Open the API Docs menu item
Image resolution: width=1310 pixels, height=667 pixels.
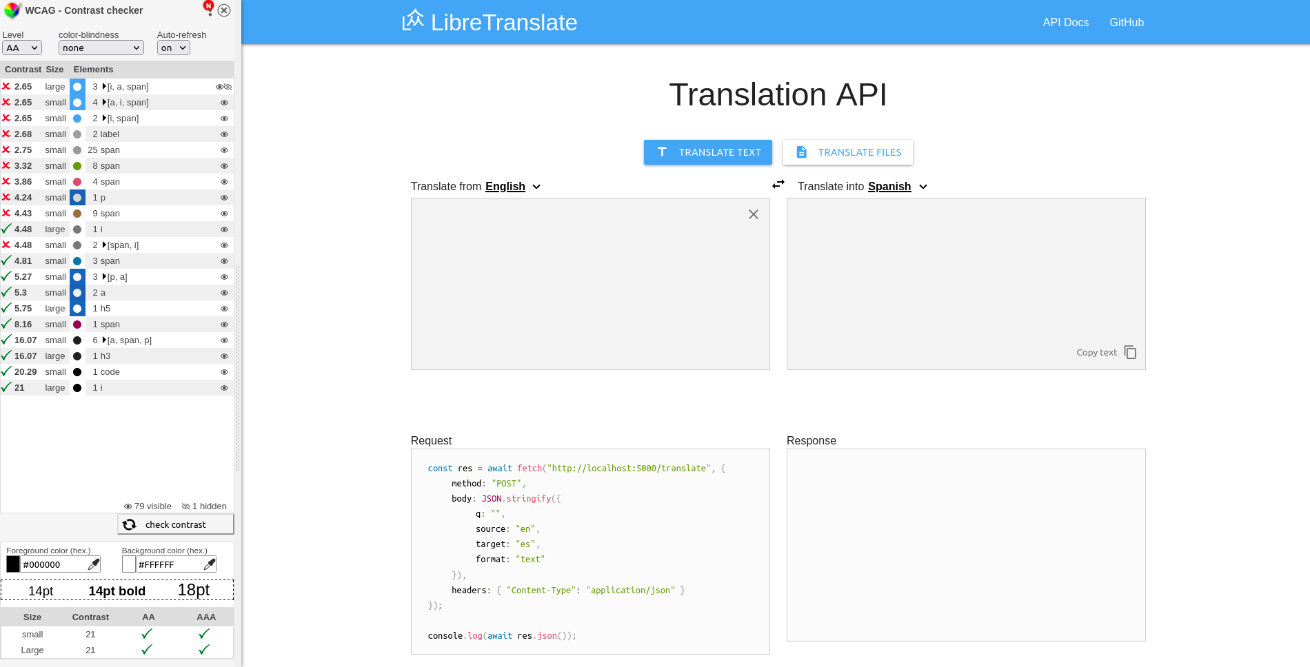(1065, 22)
